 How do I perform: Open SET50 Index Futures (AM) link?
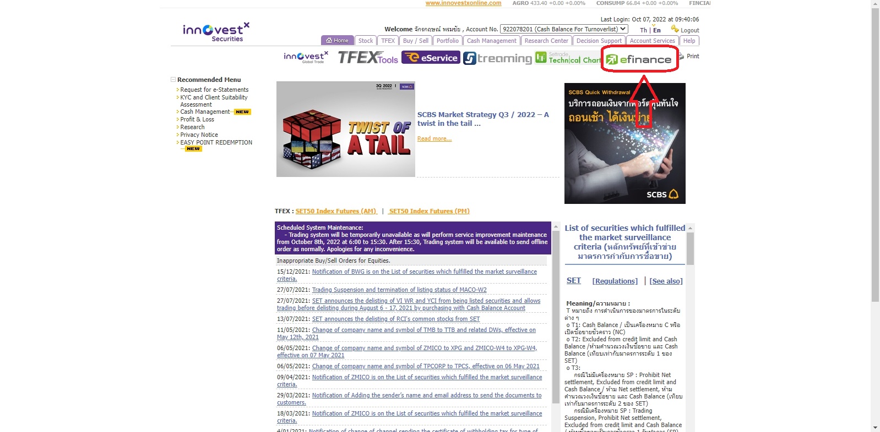pyautogui.click(x=336, y=211)
